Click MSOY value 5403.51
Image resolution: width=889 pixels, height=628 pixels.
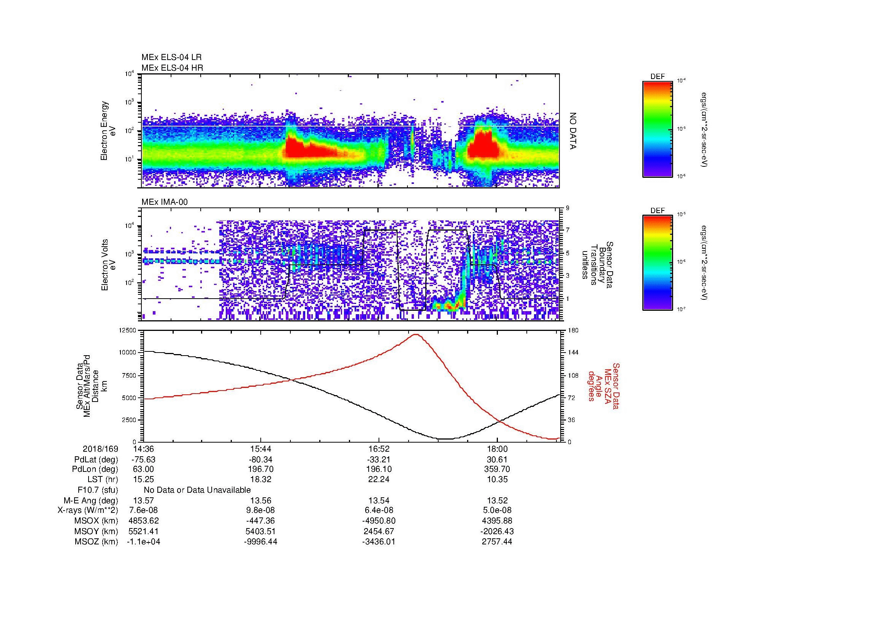(x=261, y=532)
